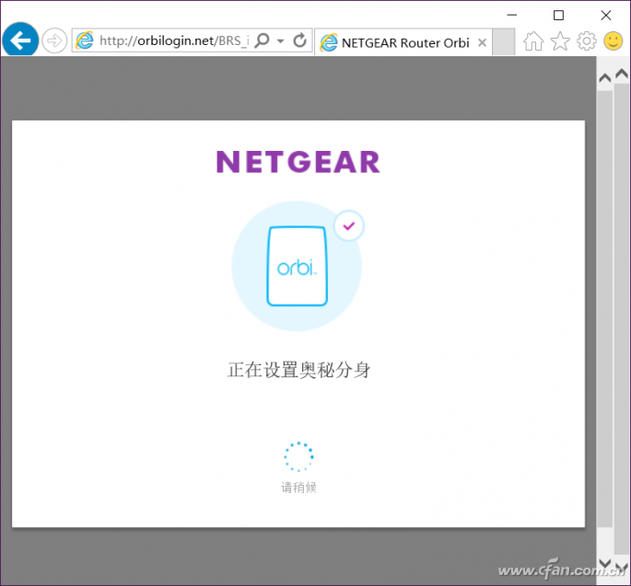Image resolution: width=631 pixels, height=586 pixels.
Task: Click the inner scrollbar up arrow
Action: tap(605, 78)
